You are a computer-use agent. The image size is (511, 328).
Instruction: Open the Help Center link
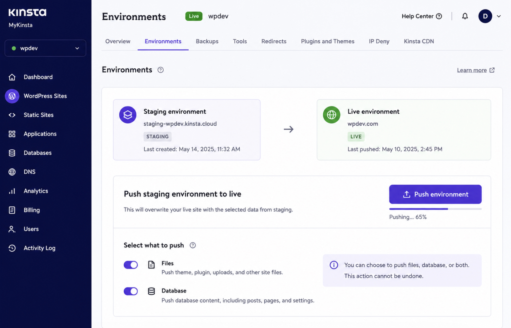417,16
